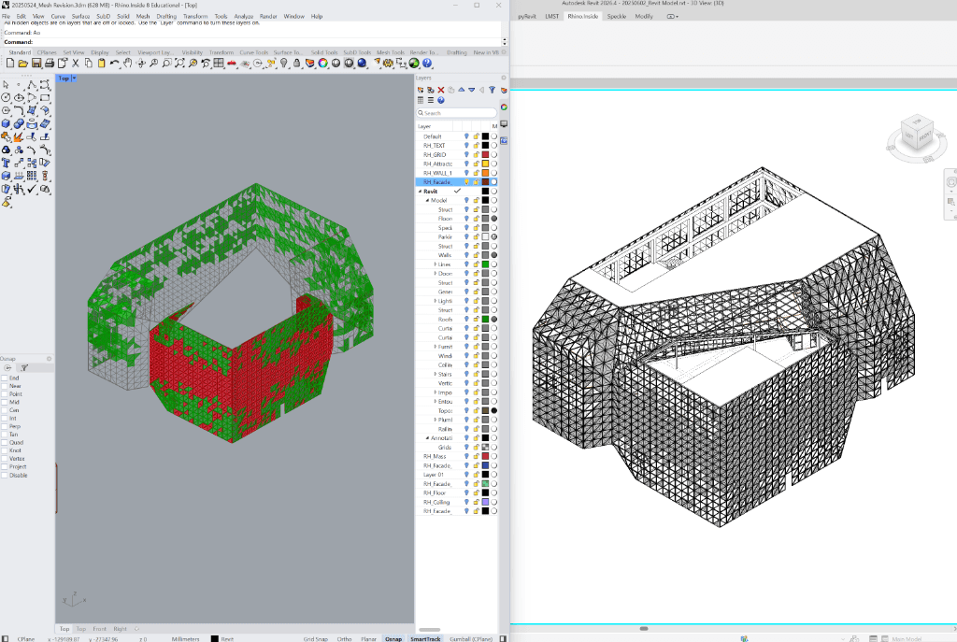The width and height of the screenshot is (957, 642).
Task: Toggle Grid Snap in status bar
Action: tap(315, 638)
